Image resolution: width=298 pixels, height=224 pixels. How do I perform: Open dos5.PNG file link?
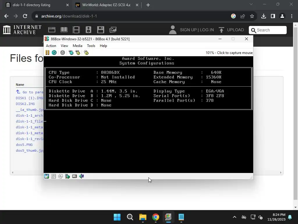tap(24, 145)
